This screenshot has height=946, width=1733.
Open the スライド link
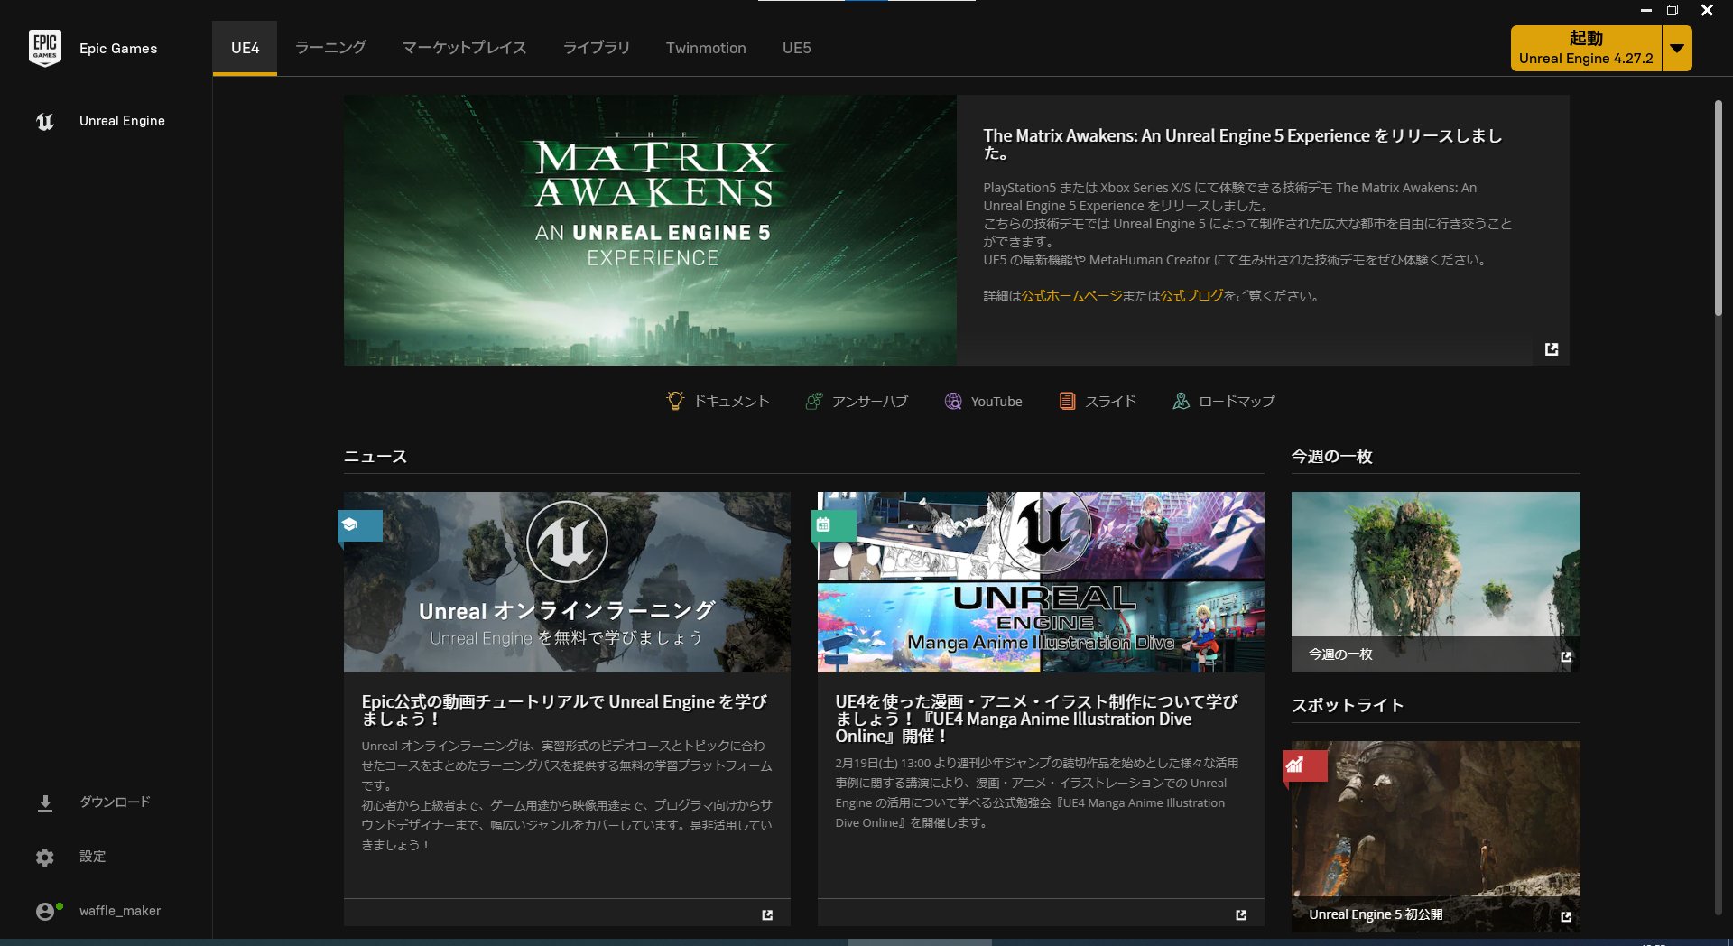1110,402
